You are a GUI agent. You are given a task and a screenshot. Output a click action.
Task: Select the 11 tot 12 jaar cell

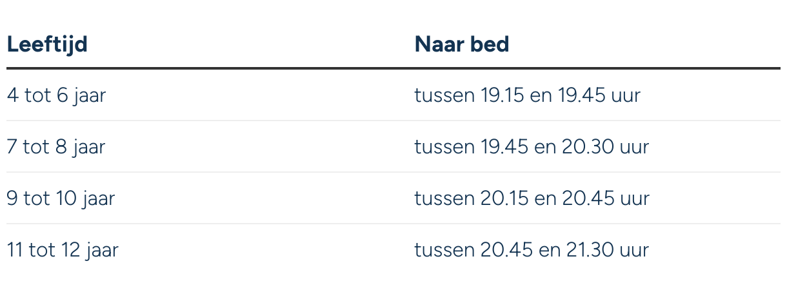(62, 249)
